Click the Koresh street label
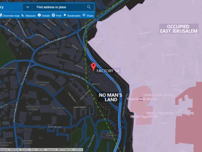The height and width of the screenshot is (152, 202). tap(47, 26)
